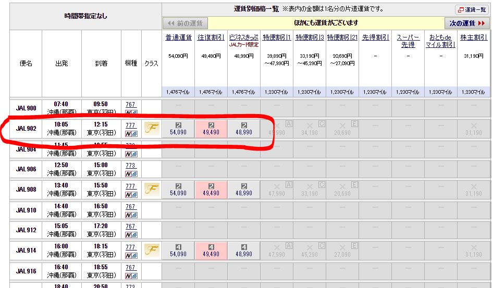Open the 普通運賃 fare details link
This screenshot has height=288, width=493.
(178, 37)
